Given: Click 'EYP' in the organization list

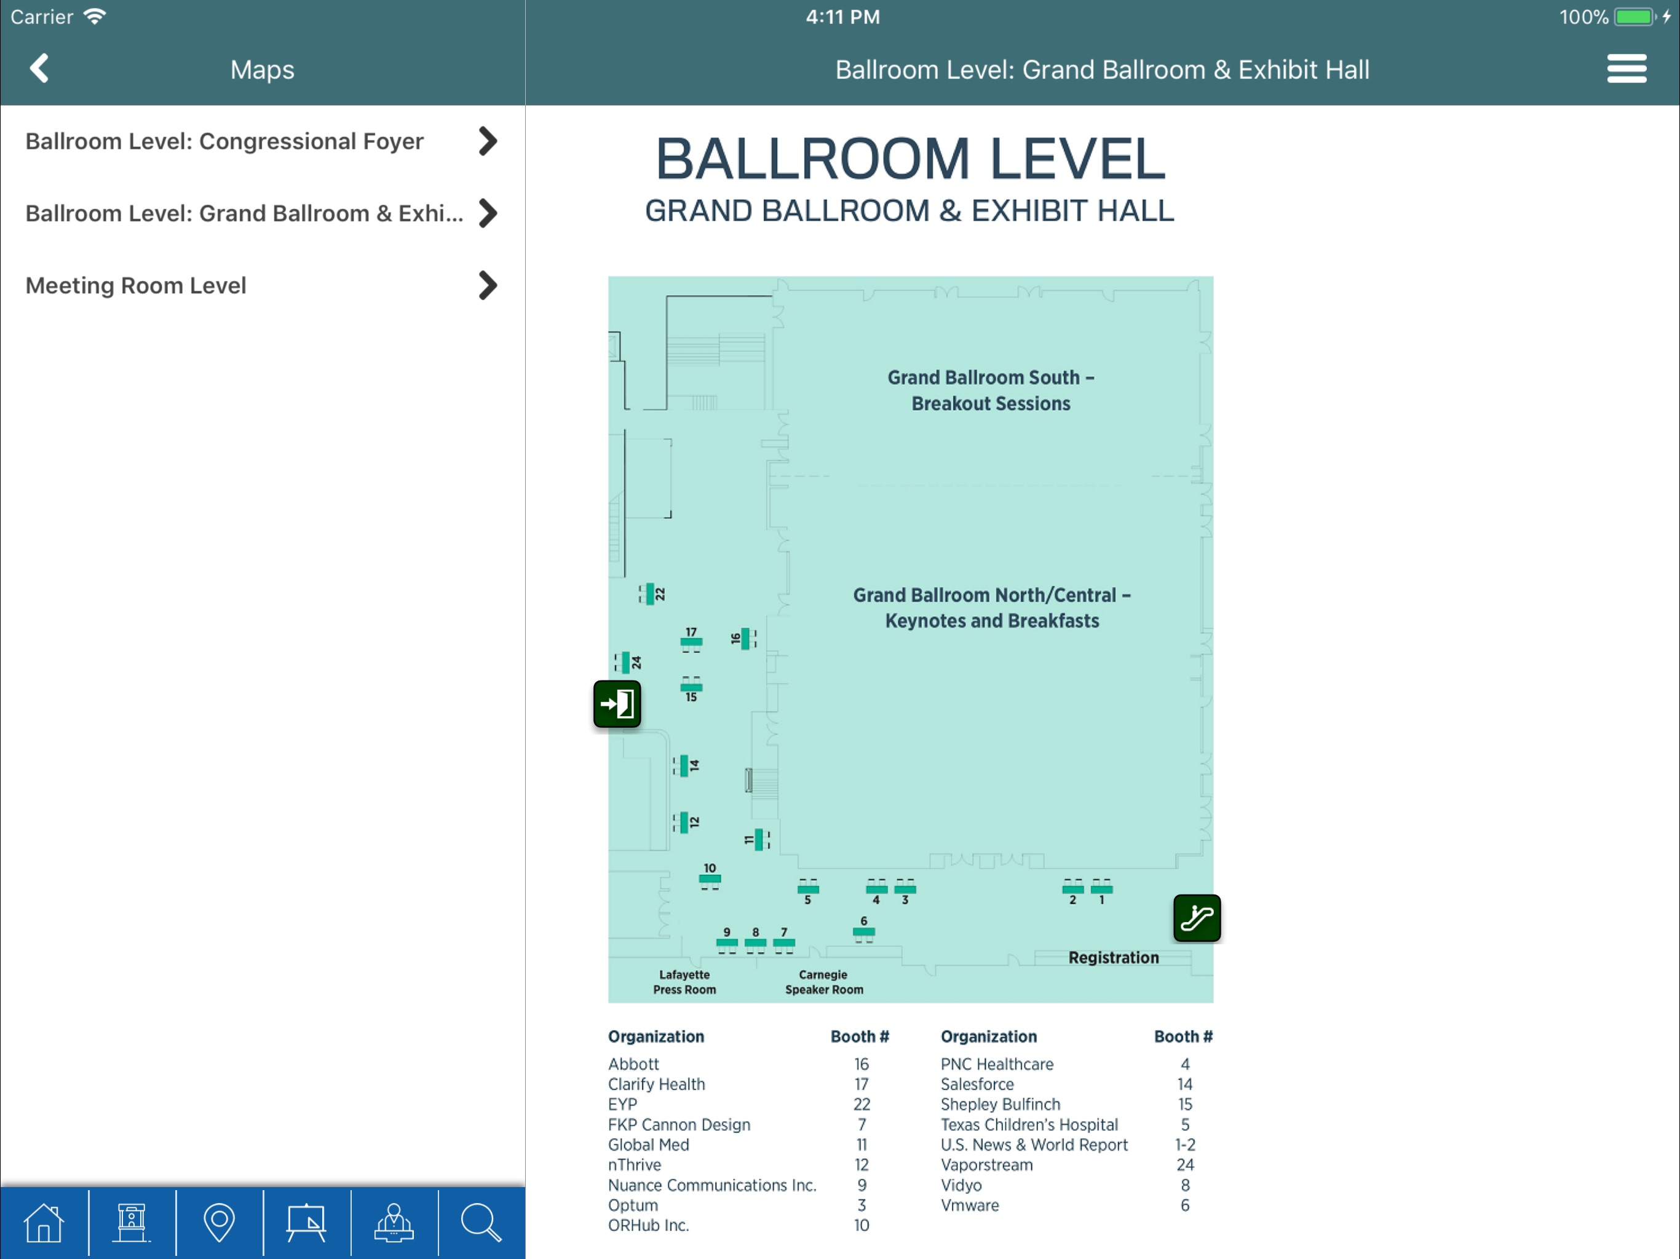Looking at the screenshot, I should [x=622, y=1104].
